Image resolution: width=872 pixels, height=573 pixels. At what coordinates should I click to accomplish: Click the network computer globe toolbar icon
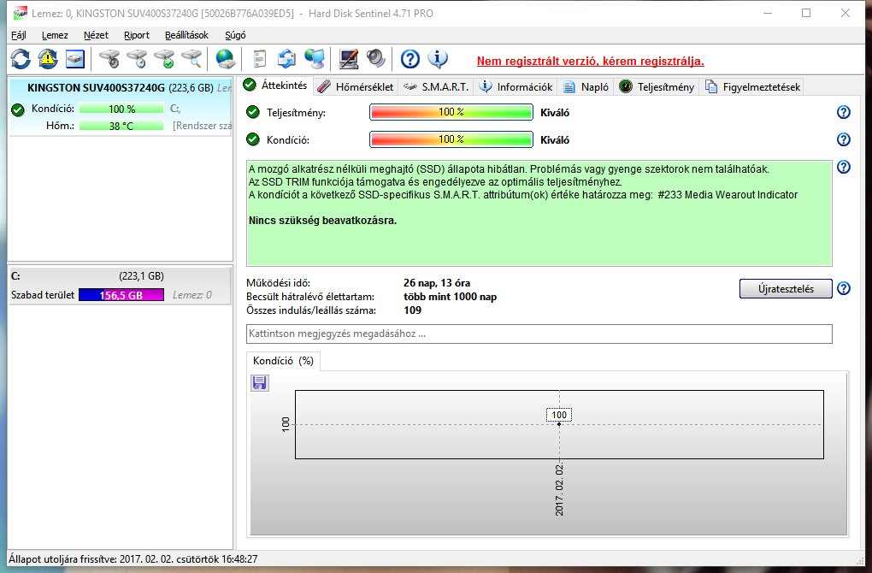(x=315, y=58)
